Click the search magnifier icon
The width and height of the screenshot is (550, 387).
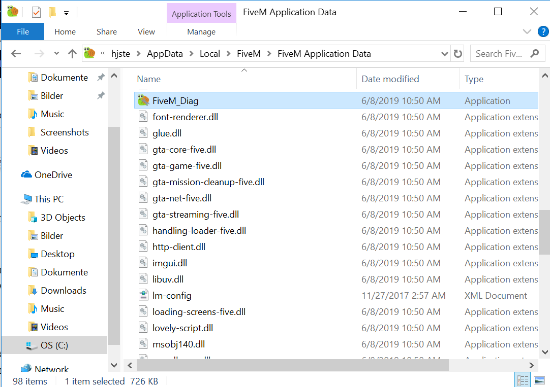point(535,54)
